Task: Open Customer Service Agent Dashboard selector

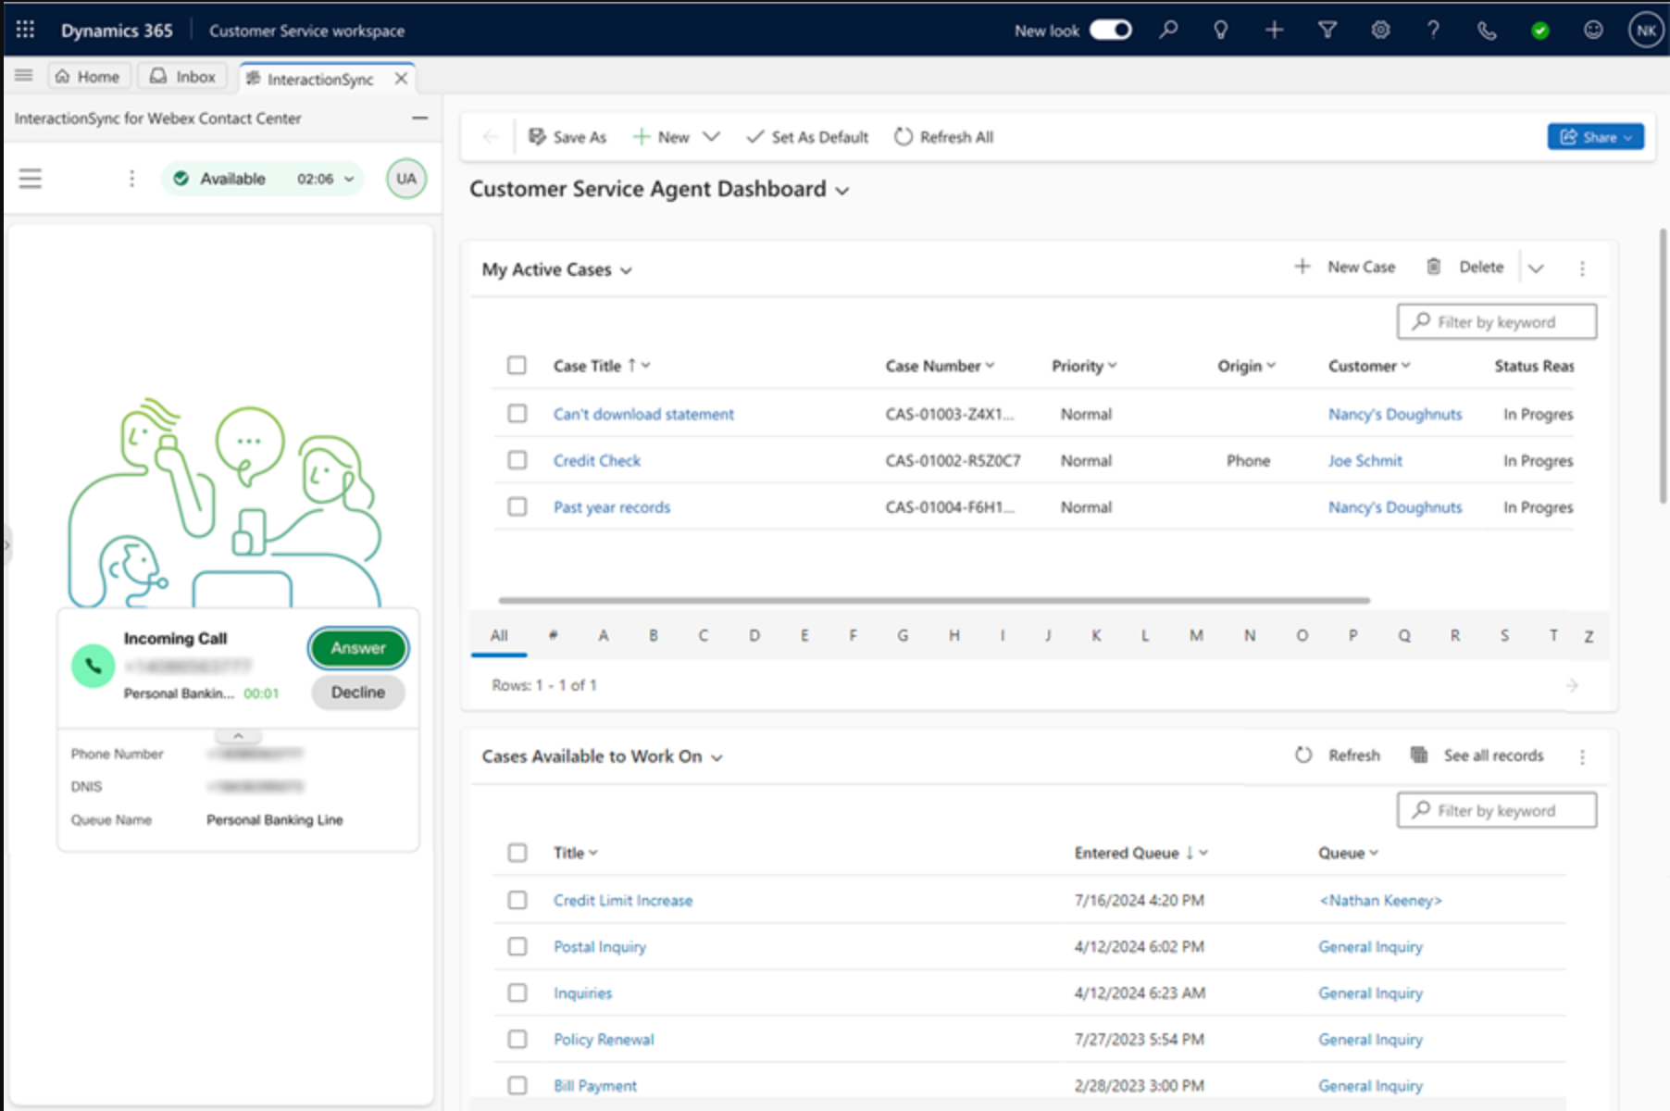Action: point(659,189)
